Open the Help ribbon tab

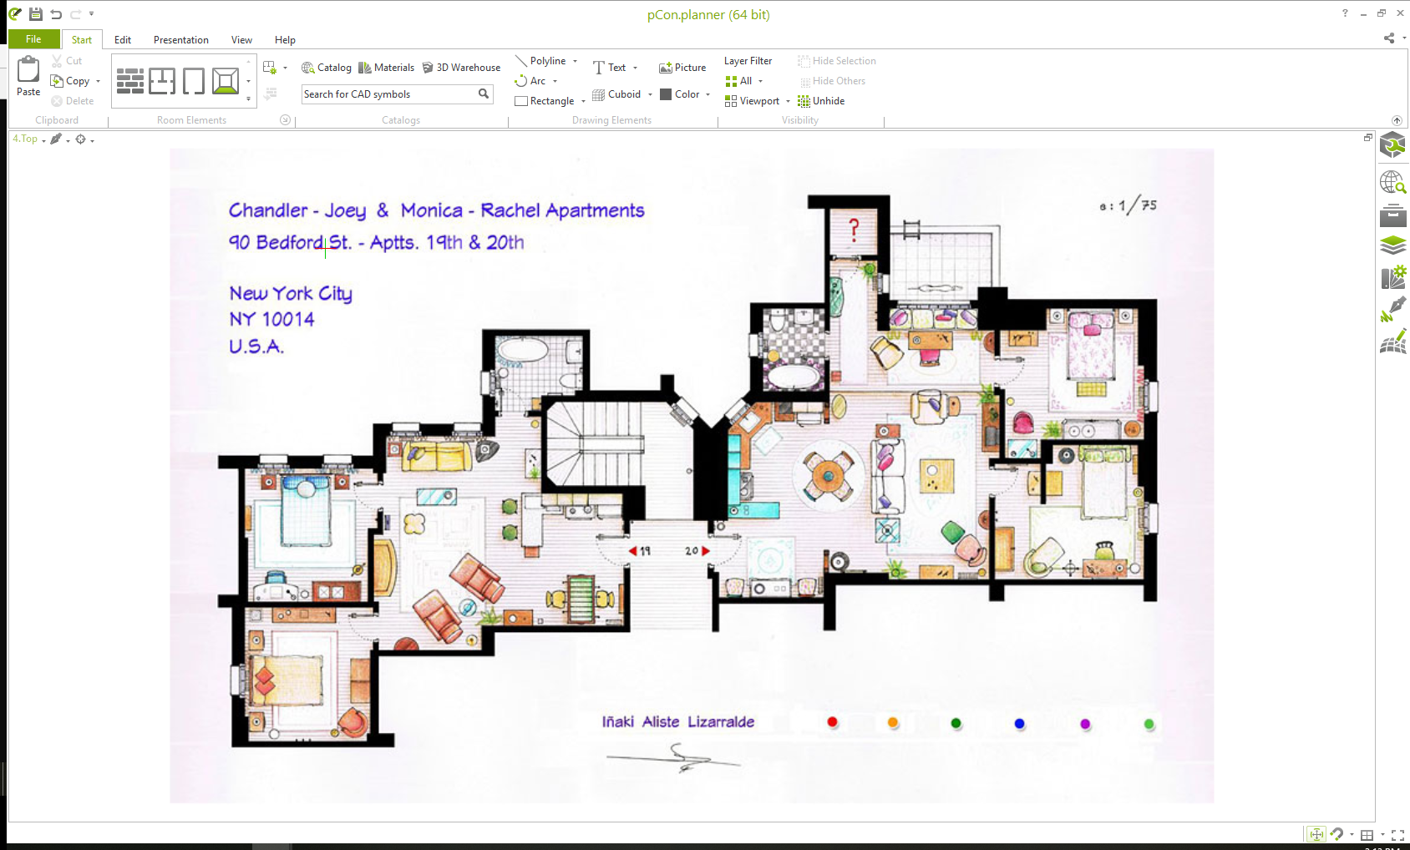click(x=285, y=39)
